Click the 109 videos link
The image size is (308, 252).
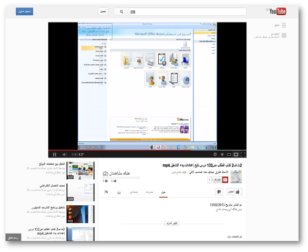[179, 172]
